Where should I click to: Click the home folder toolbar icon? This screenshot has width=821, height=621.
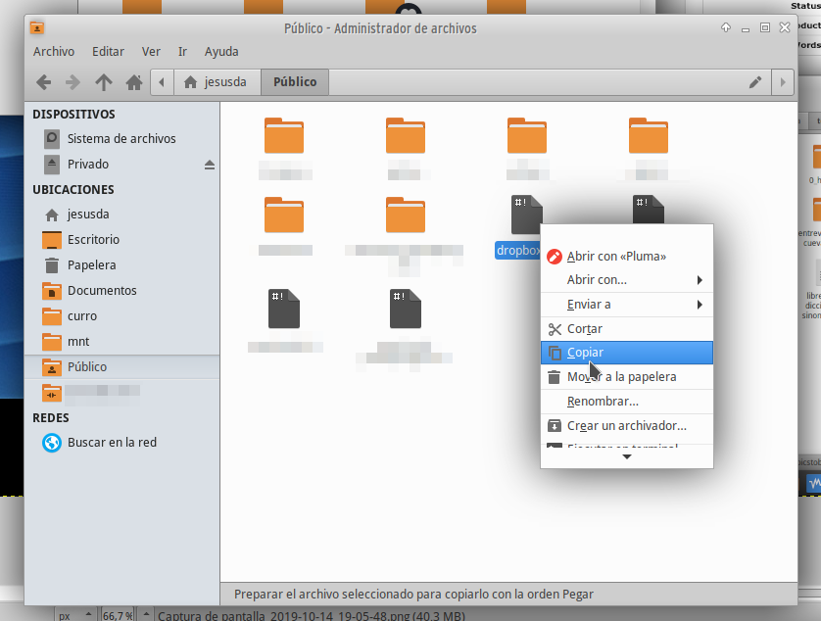coord(134,82)
